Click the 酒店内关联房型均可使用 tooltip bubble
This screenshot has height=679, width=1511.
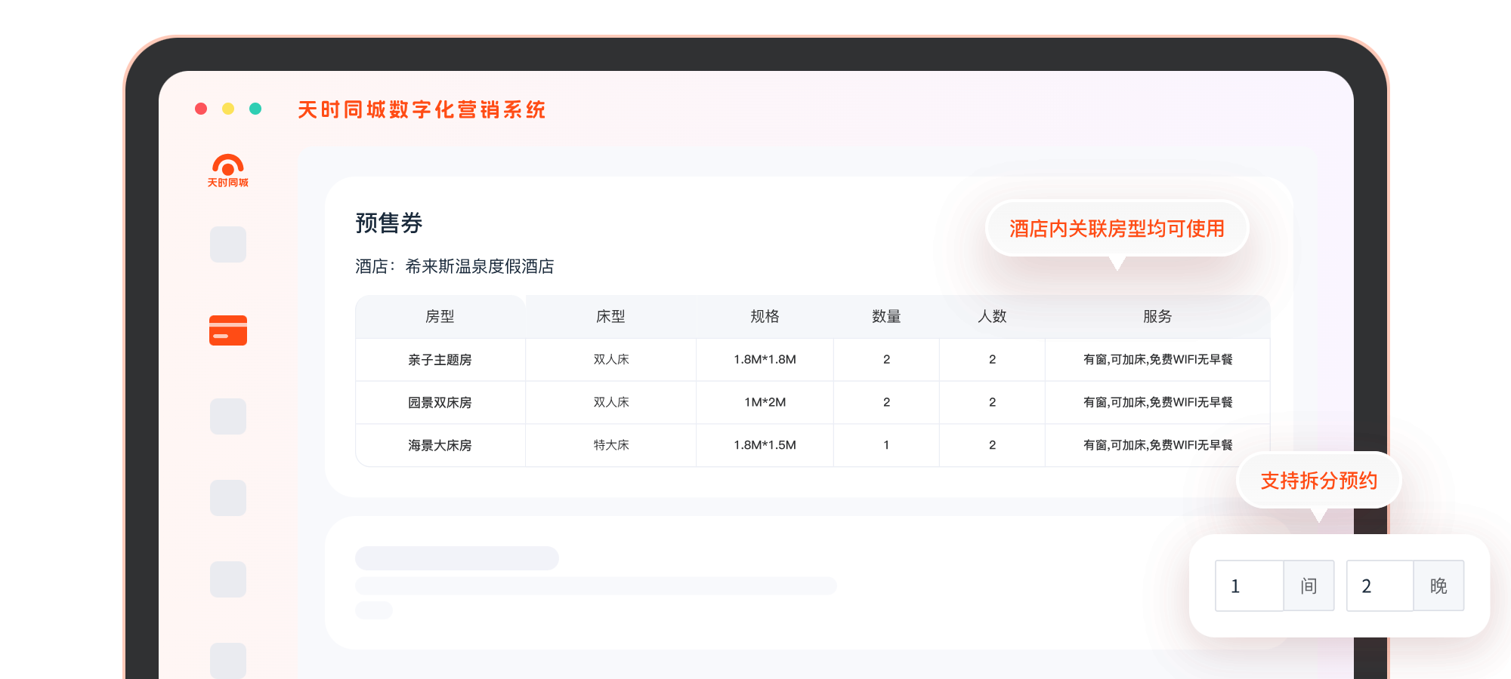[x=1116, y=229]
